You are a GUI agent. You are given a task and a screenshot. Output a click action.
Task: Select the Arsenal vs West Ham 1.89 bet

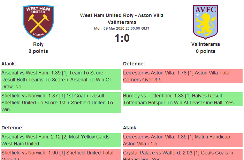(x=61, y=80)
